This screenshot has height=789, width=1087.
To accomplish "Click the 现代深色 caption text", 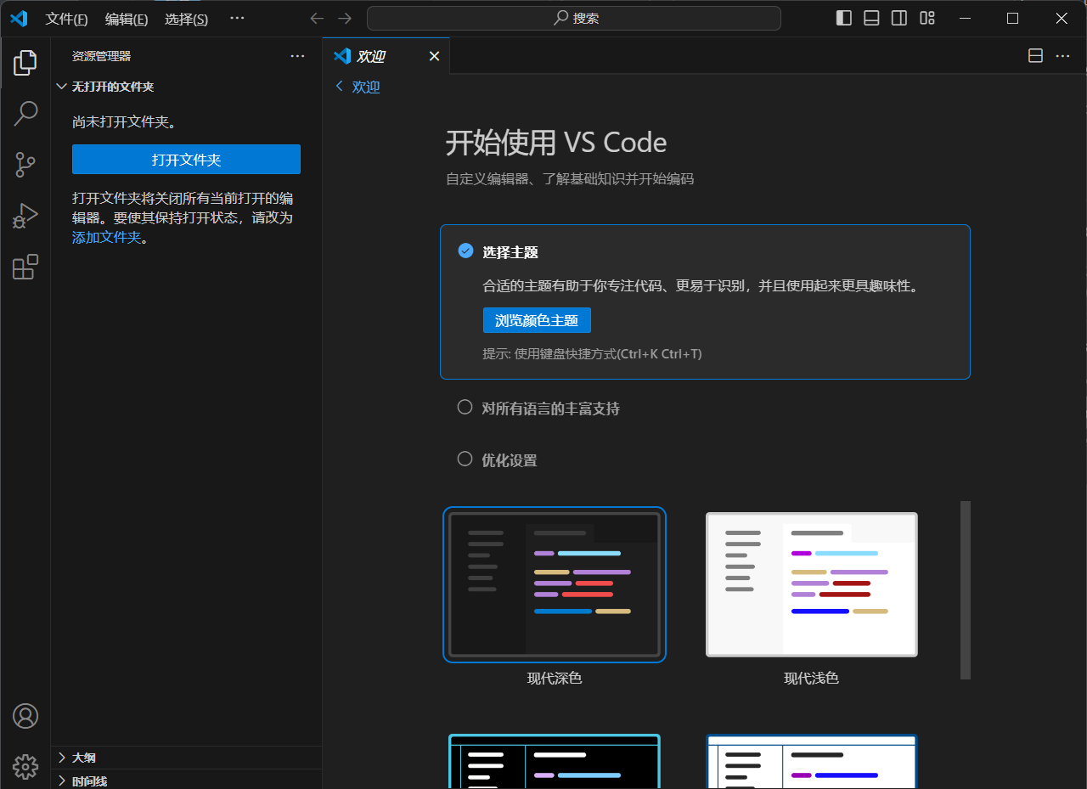I will [555, 679].
